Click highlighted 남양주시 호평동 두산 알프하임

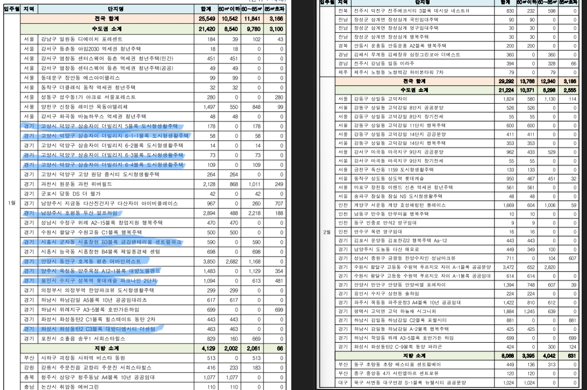coord(79,213)
